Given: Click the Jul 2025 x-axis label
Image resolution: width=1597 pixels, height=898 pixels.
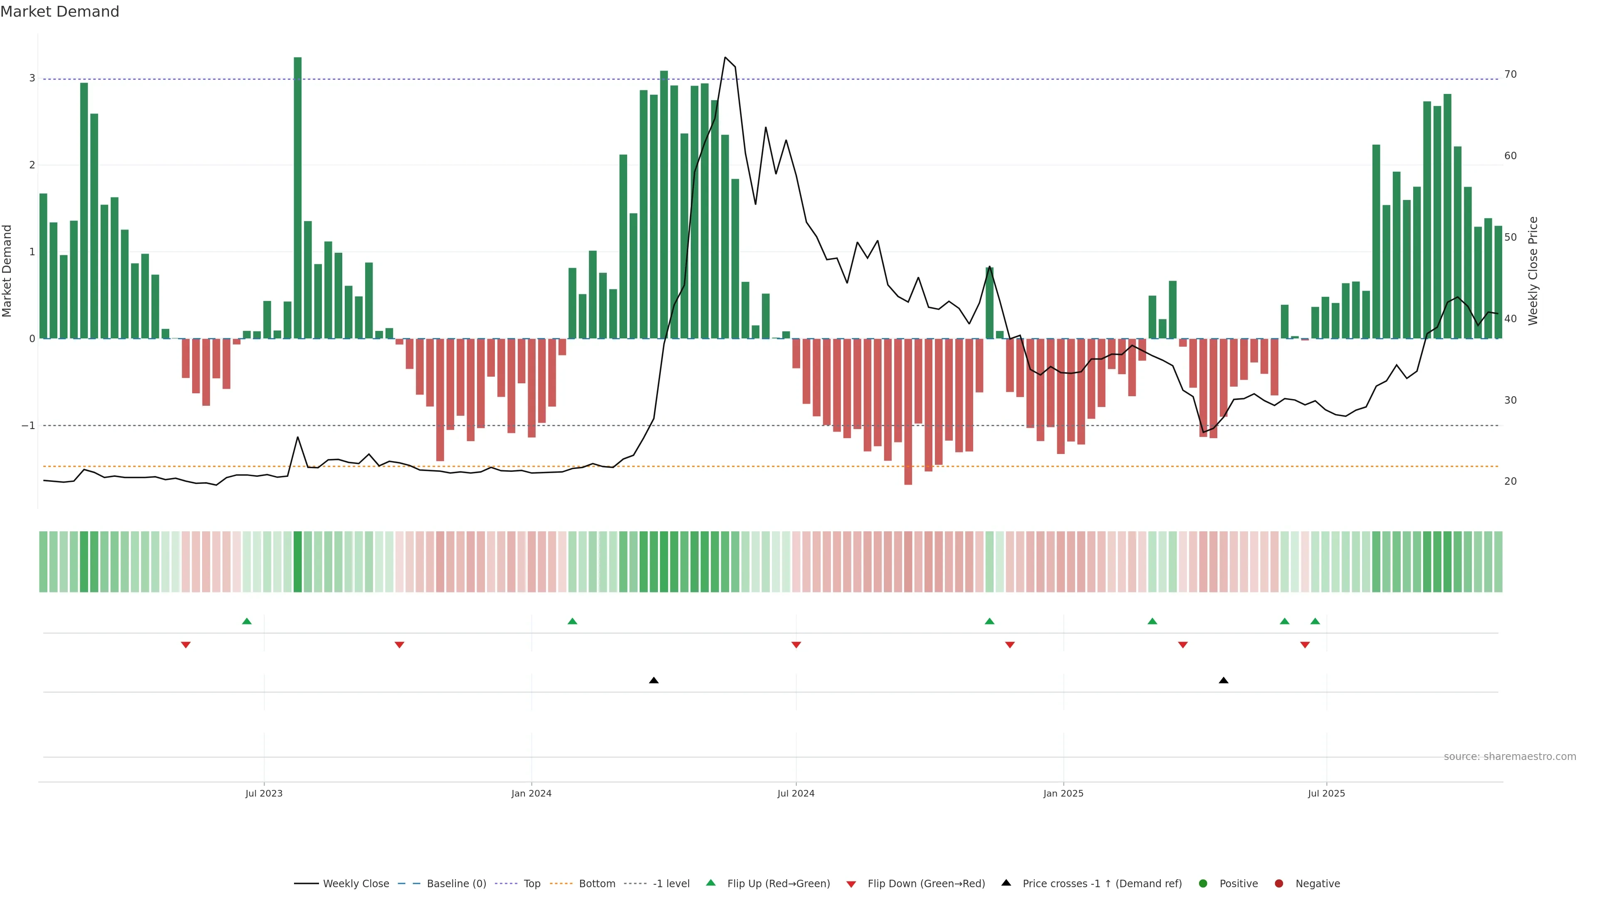Looking at the screenshot, I should tap(1326, 793).
